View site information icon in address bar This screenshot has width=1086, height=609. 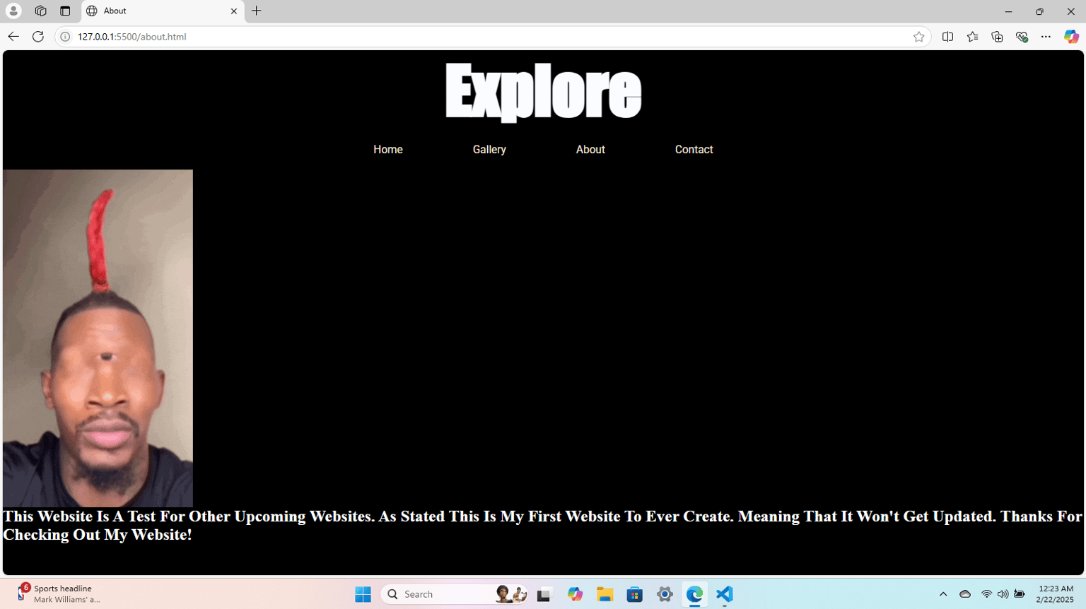click(x=65, y=37)
